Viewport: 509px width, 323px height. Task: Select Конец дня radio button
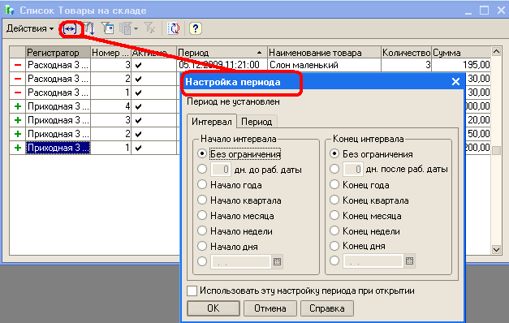coord(334,246)
